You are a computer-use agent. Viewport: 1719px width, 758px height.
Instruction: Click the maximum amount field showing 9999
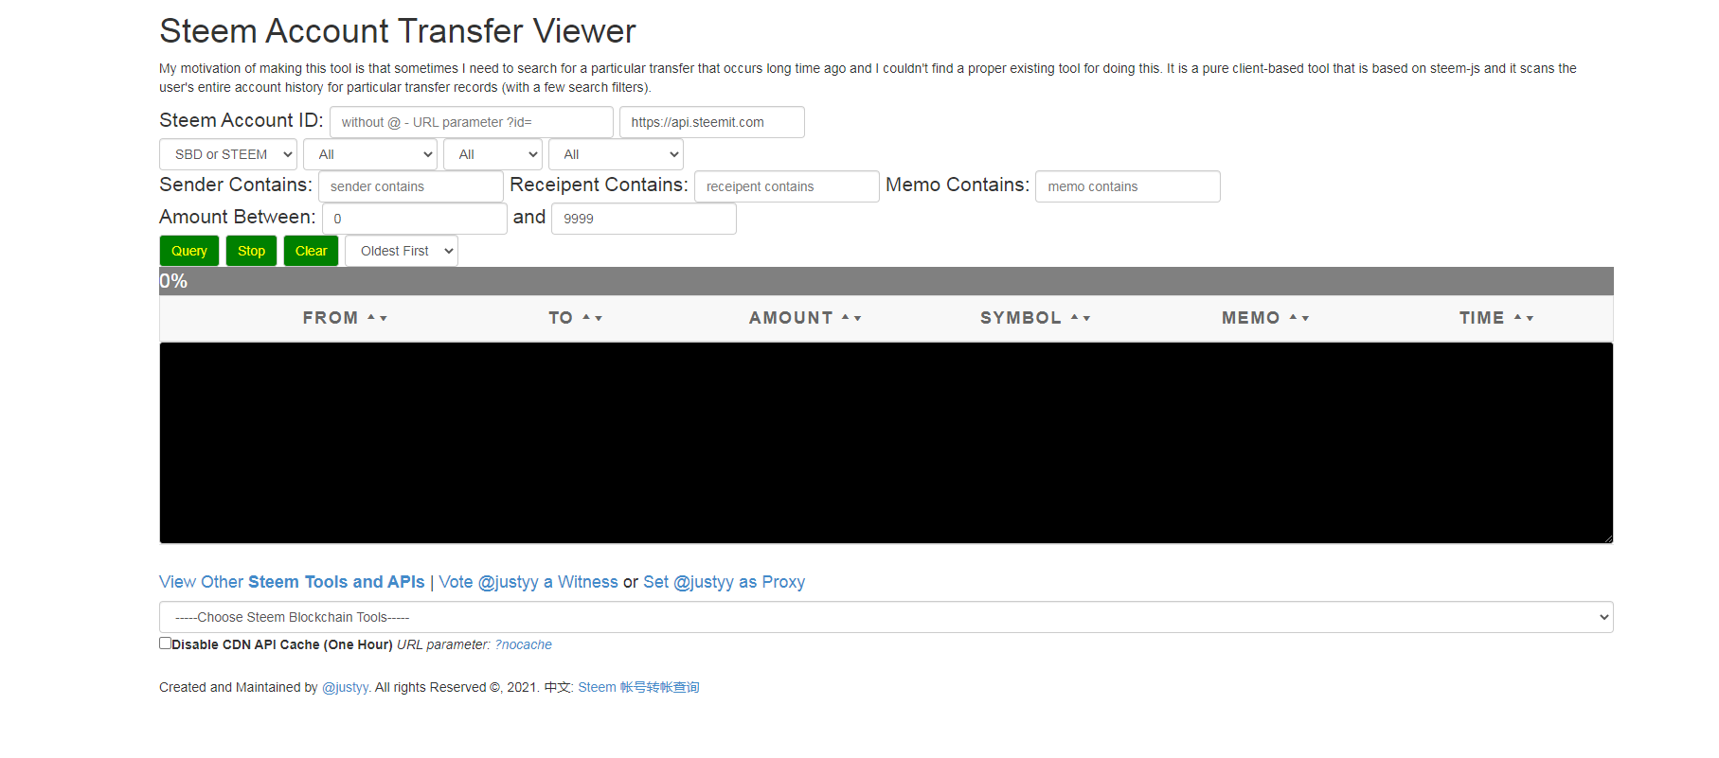(x=644, y=219)
